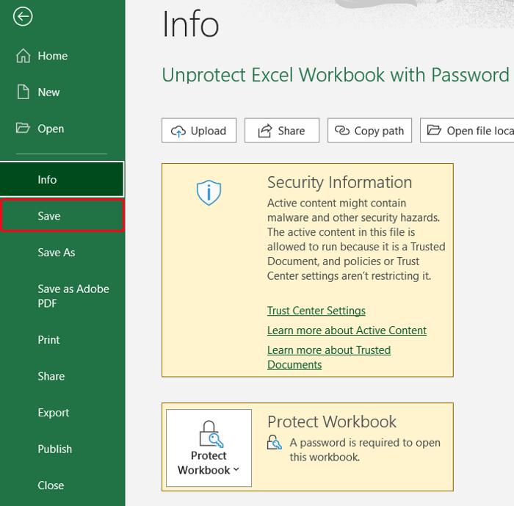
Task: Follow Learn more about Trusted Documents link
Action: [329, 358]
